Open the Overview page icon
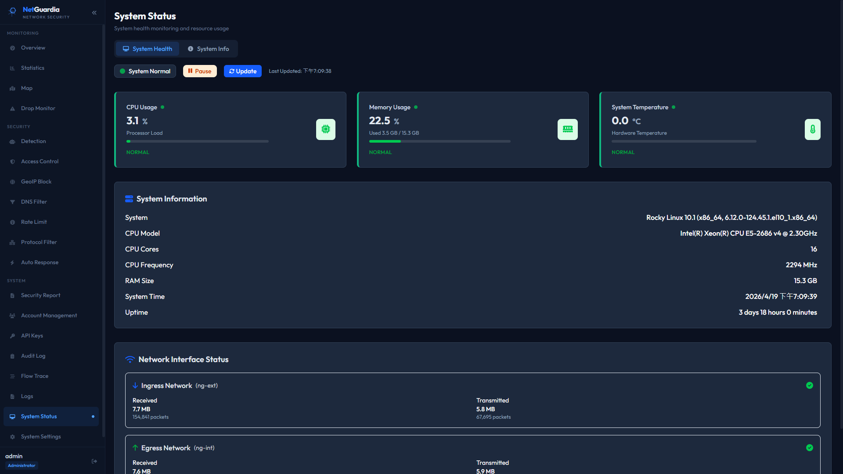This screenshot has width=843, height=474. pyautogui.click(x=12, y=48)
